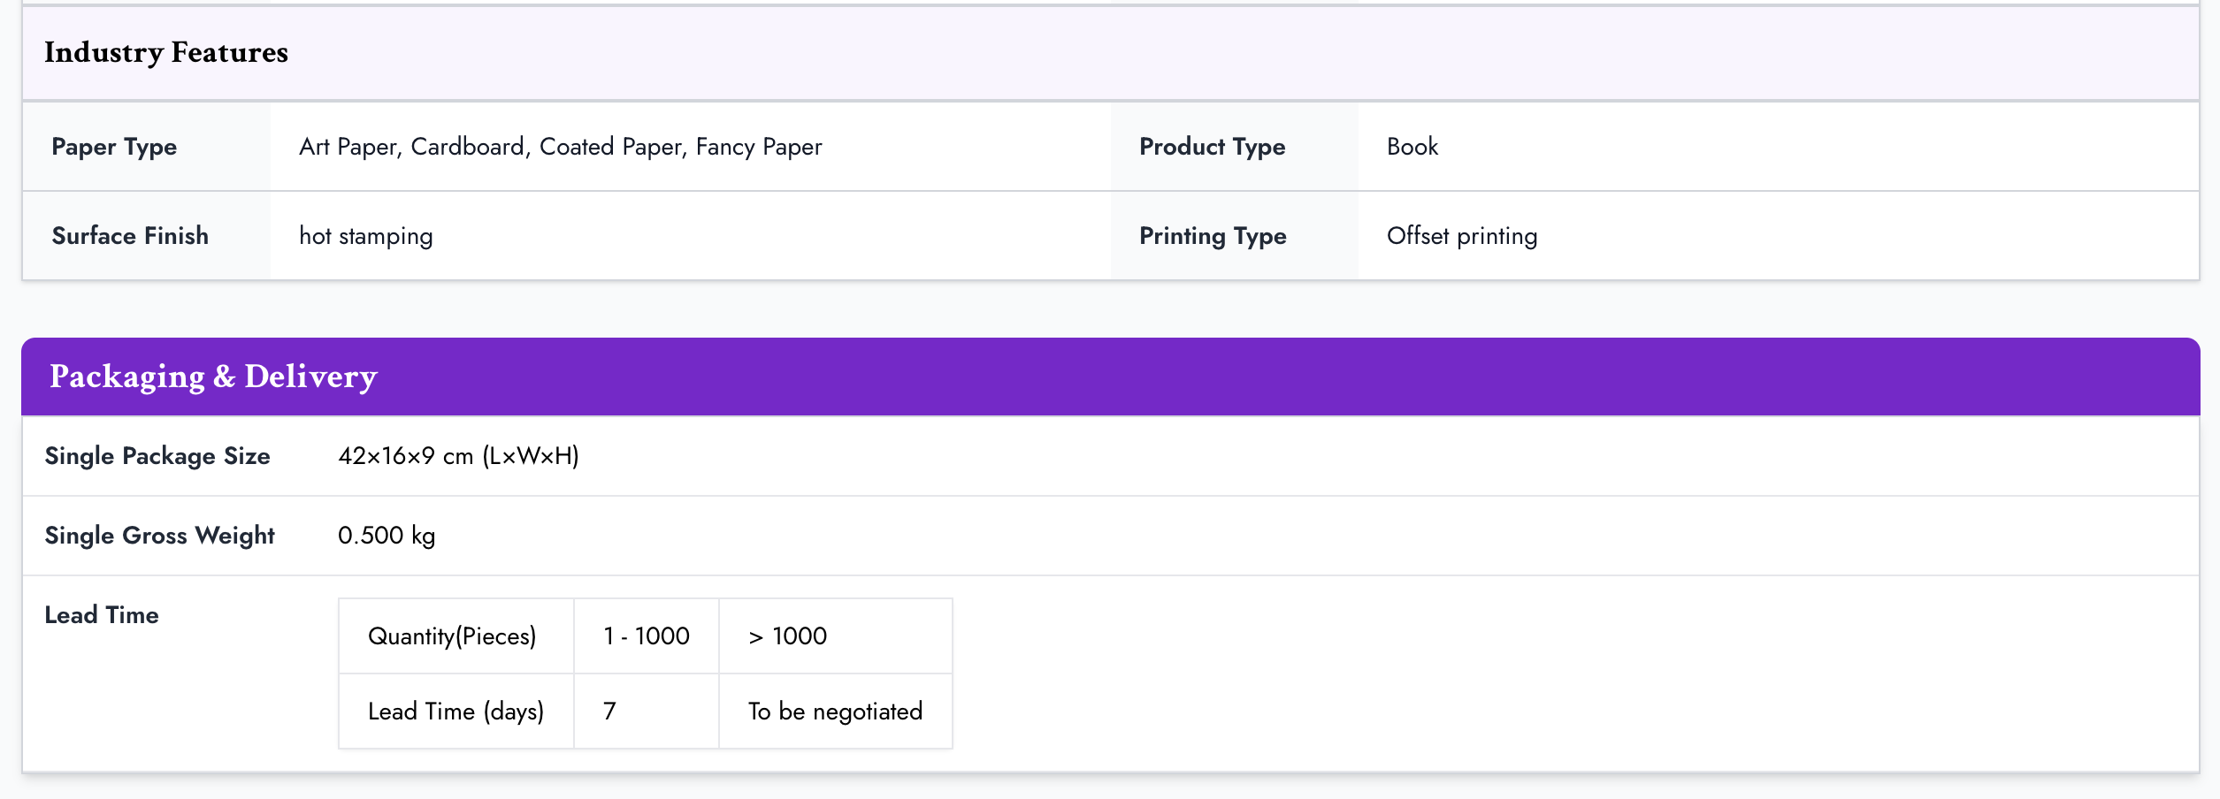The width and height of the screenshot is (2220, 799).
Task: Click the 7 days lead time cell
Action: [610, 711]
